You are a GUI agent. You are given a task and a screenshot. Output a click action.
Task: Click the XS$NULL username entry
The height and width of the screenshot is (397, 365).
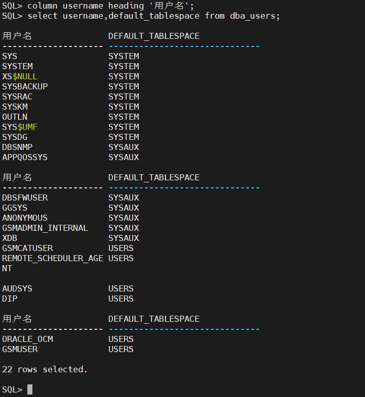point(20,76)
